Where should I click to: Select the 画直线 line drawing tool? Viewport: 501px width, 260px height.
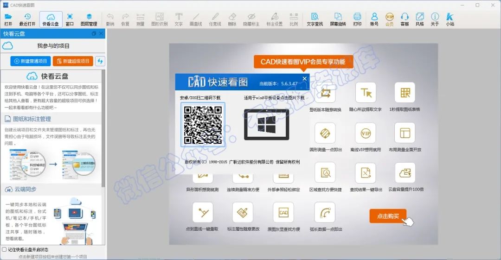tap(196, 19)
